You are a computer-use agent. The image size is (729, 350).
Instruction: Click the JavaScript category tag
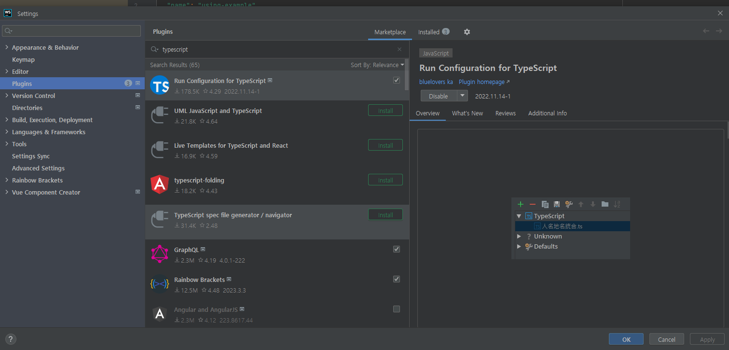436,53
